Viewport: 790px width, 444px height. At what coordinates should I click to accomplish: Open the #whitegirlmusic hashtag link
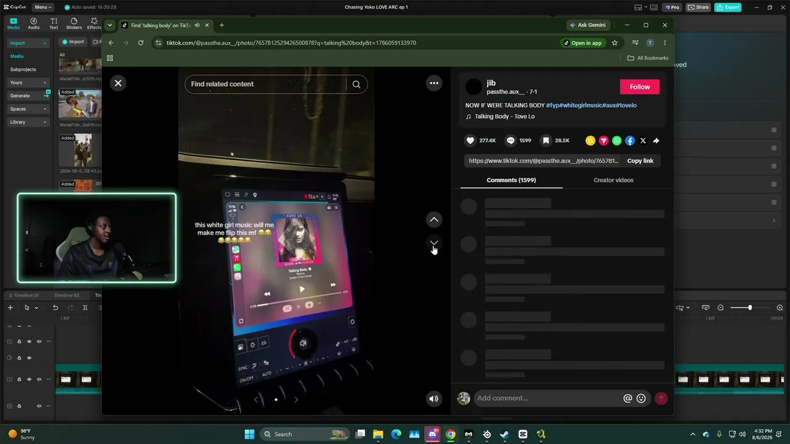581,105
